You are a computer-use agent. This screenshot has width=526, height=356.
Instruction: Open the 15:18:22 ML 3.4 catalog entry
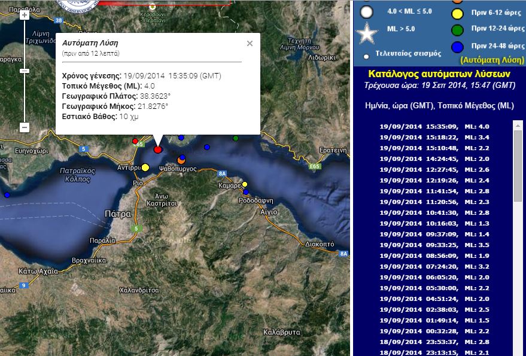click(x=434, y=137)
